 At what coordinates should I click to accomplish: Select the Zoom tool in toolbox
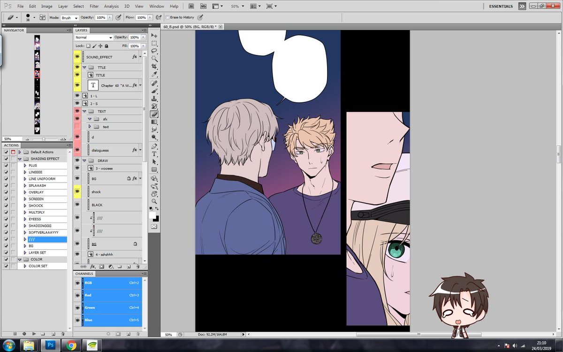coord(154,201)
